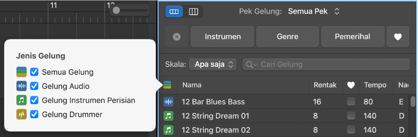Click bar 11 on the timeline ruler
This screenshot has height=137, width=418.
click(x=54, y=6)
